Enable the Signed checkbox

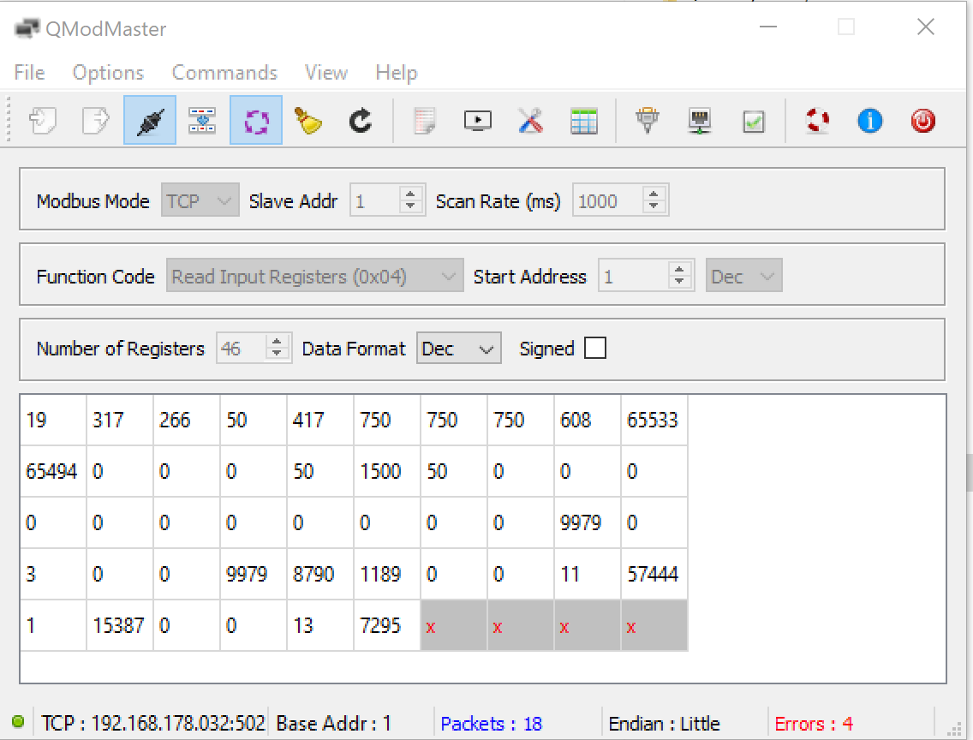(x=594, y=349)
